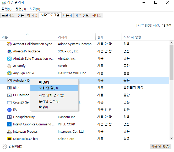Click the scrollbar up arrow
The width and height of the screenshot is (174, 152).
172,43
